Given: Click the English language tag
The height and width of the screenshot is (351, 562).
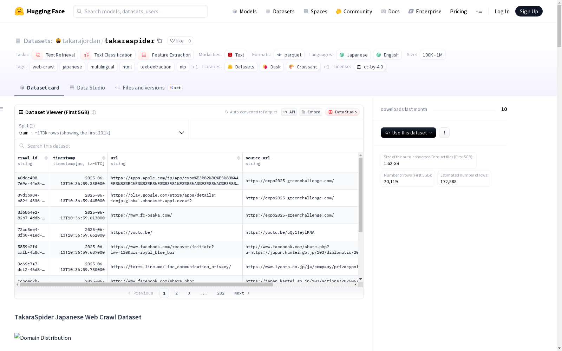Looking at the screenshot, I should (387, 55).
